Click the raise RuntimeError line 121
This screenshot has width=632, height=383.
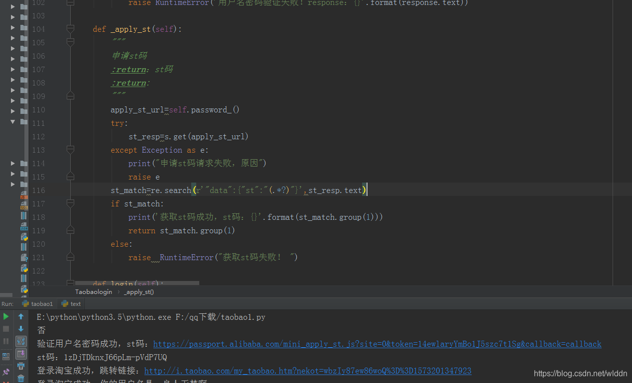[x=213, y=257]
